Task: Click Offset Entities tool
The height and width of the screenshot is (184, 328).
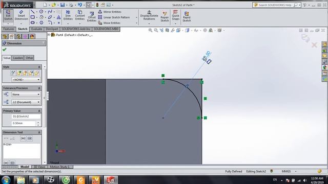Action: tap(92, 17)
